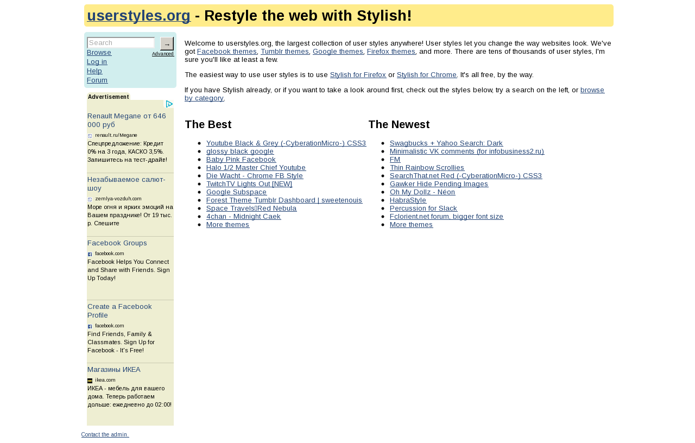Open Create a Facebook Profile ad
The image size is (695, 443).
point(119,311)
